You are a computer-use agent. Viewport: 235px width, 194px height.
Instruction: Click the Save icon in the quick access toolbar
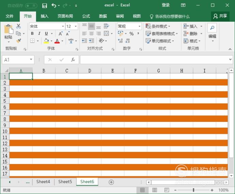[x=45, y=6]
